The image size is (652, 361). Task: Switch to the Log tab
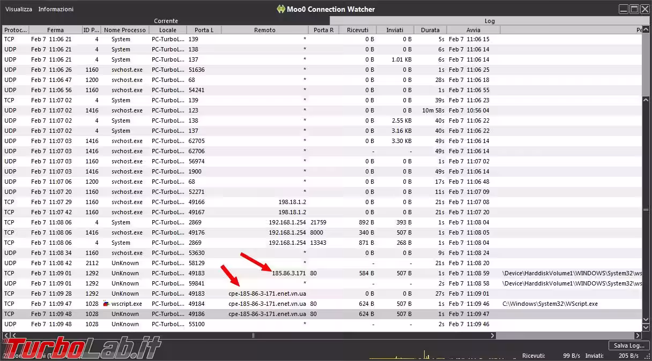click(489, 21)
